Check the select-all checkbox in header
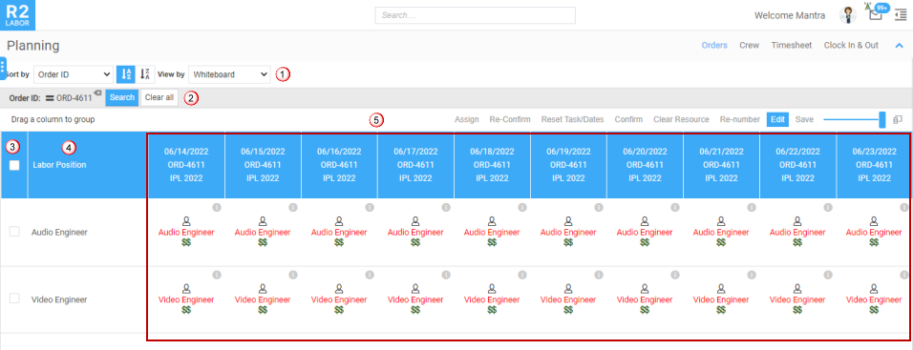Screen dimensions: 913x350 (14, 165)
